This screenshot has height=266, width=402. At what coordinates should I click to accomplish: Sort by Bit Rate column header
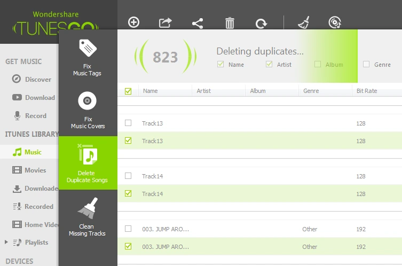367,91
